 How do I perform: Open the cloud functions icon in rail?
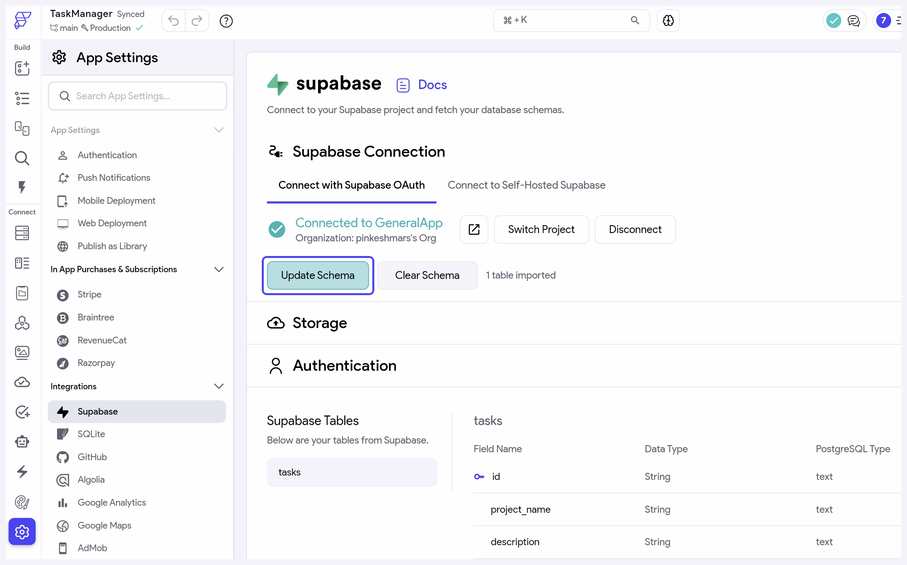[22, 382]
